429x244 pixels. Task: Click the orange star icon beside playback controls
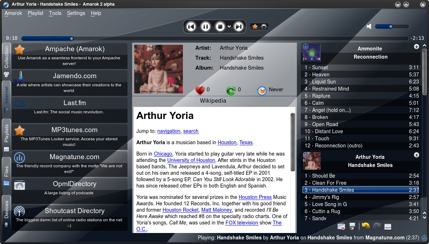255,27
